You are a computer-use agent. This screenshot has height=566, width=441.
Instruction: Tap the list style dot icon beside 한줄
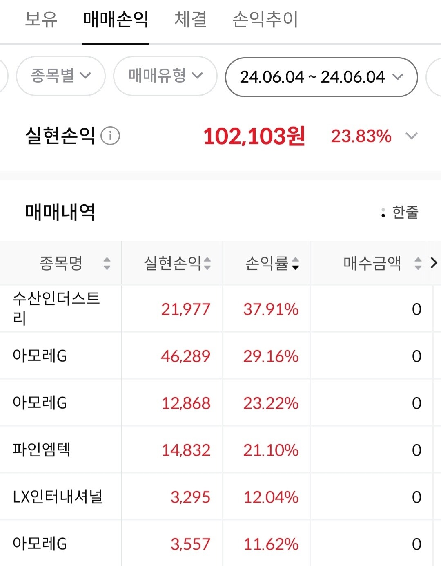tap(383, 212)
